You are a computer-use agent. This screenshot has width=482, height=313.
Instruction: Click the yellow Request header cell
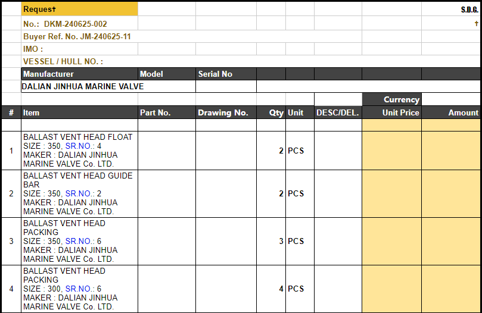[79, 9]
